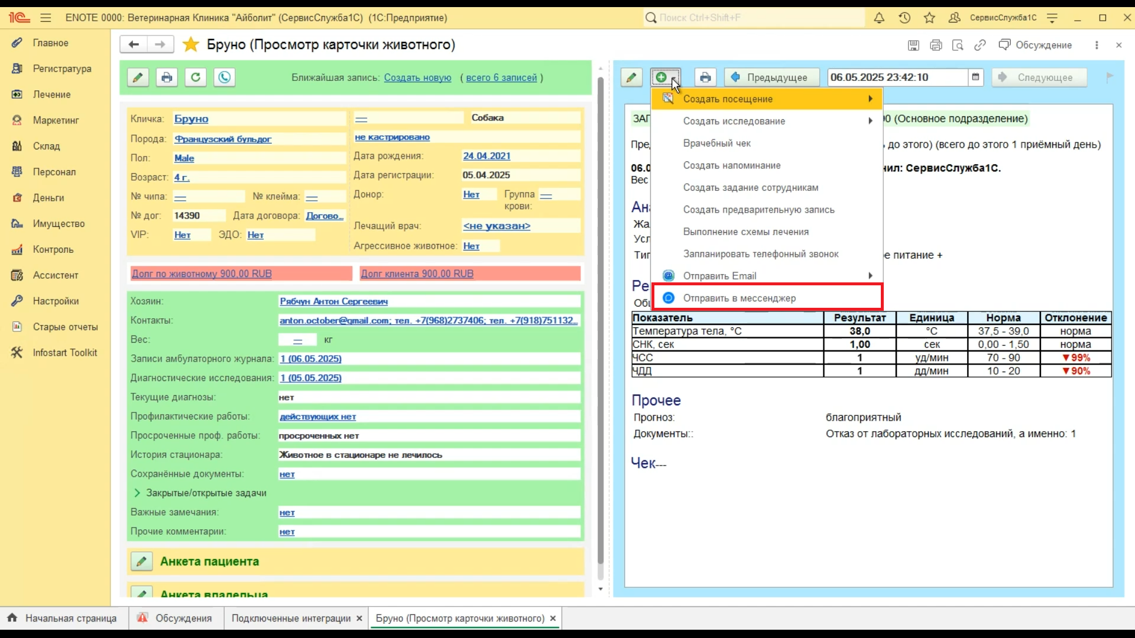Open title bar settings dropdown icon
This screenshot has width=1135, height=638.
point(1052,18)
